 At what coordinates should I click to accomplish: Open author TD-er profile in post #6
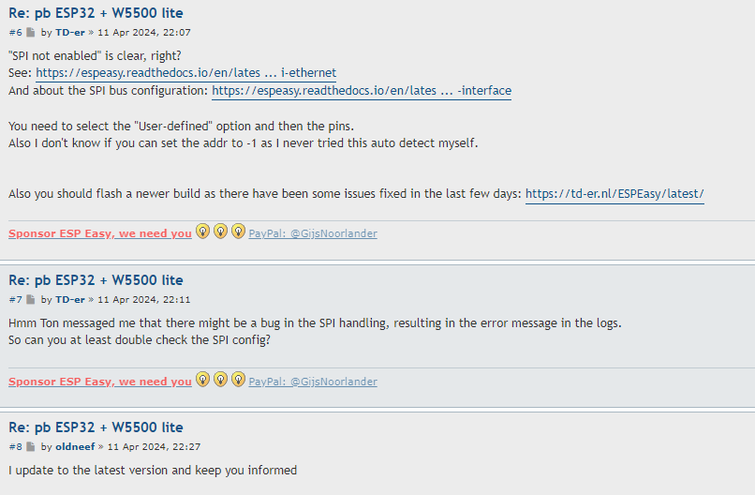pyautogui.click(x=70, y=32)
